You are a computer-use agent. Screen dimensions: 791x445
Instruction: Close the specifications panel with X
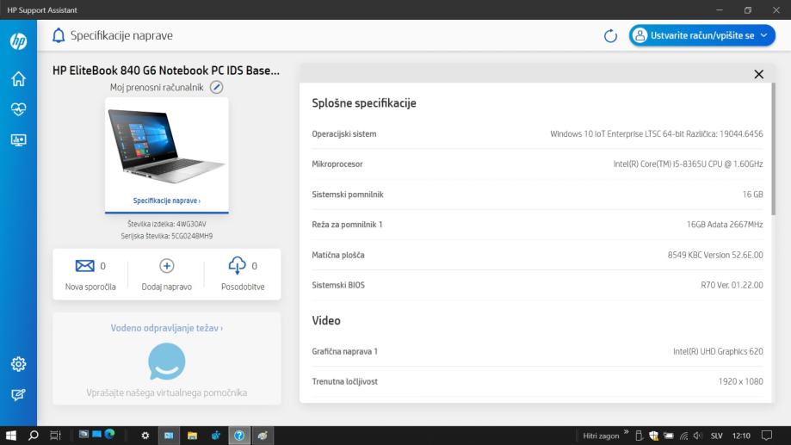[758, 75]
